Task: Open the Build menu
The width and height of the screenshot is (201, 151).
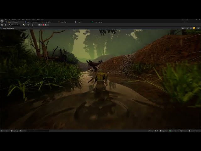Action: [23, 20]
